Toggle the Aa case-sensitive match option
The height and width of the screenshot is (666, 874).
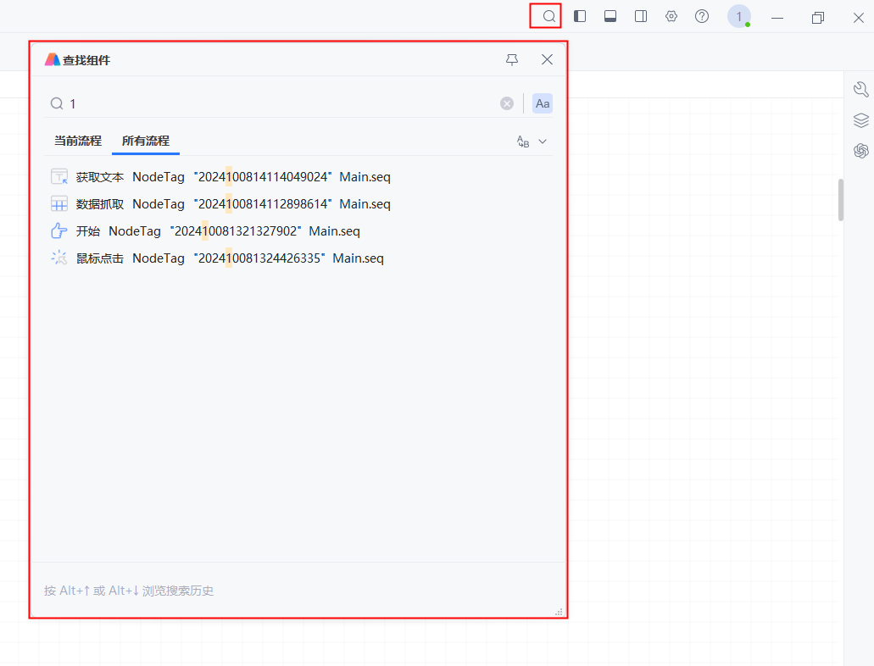(x=543, y=103)
